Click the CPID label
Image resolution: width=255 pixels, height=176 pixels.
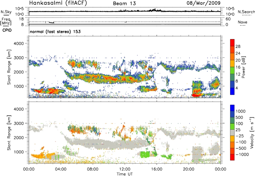tap(7, 30)
